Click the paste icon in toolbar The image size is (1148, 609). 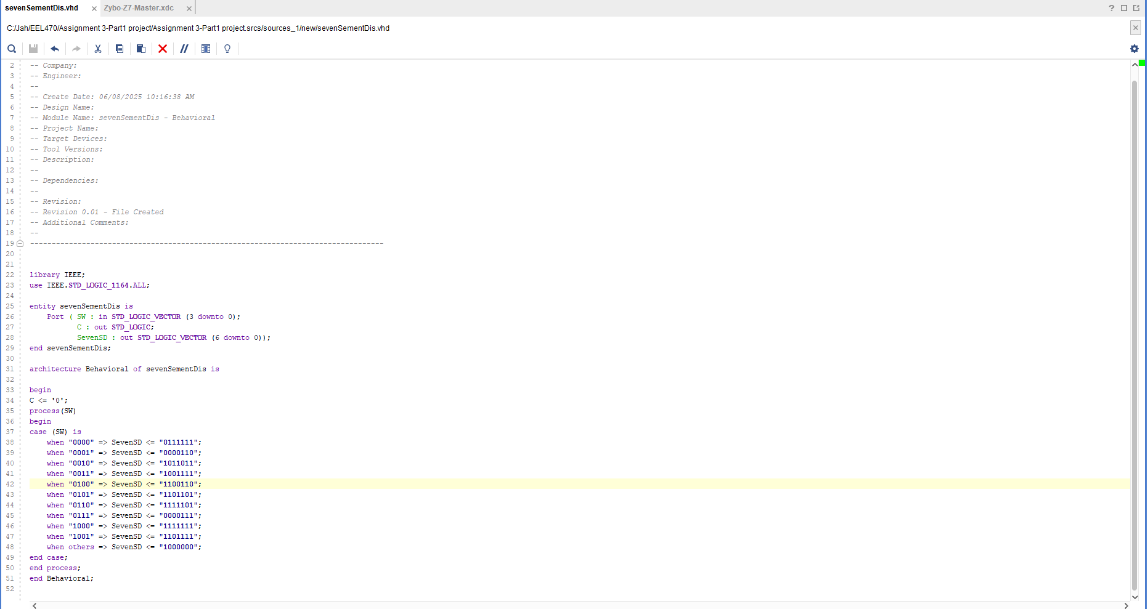point(141,49)
